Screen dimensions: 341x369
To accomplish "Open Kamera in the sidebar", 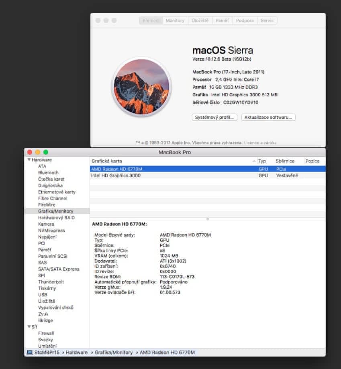I will coord(46,224).
